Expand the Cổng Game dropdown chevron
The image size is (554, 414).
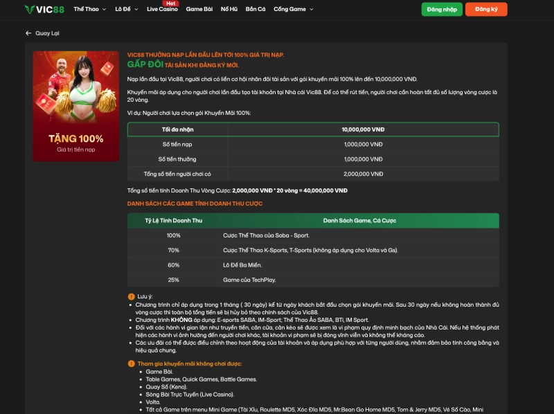coord(311,10)
